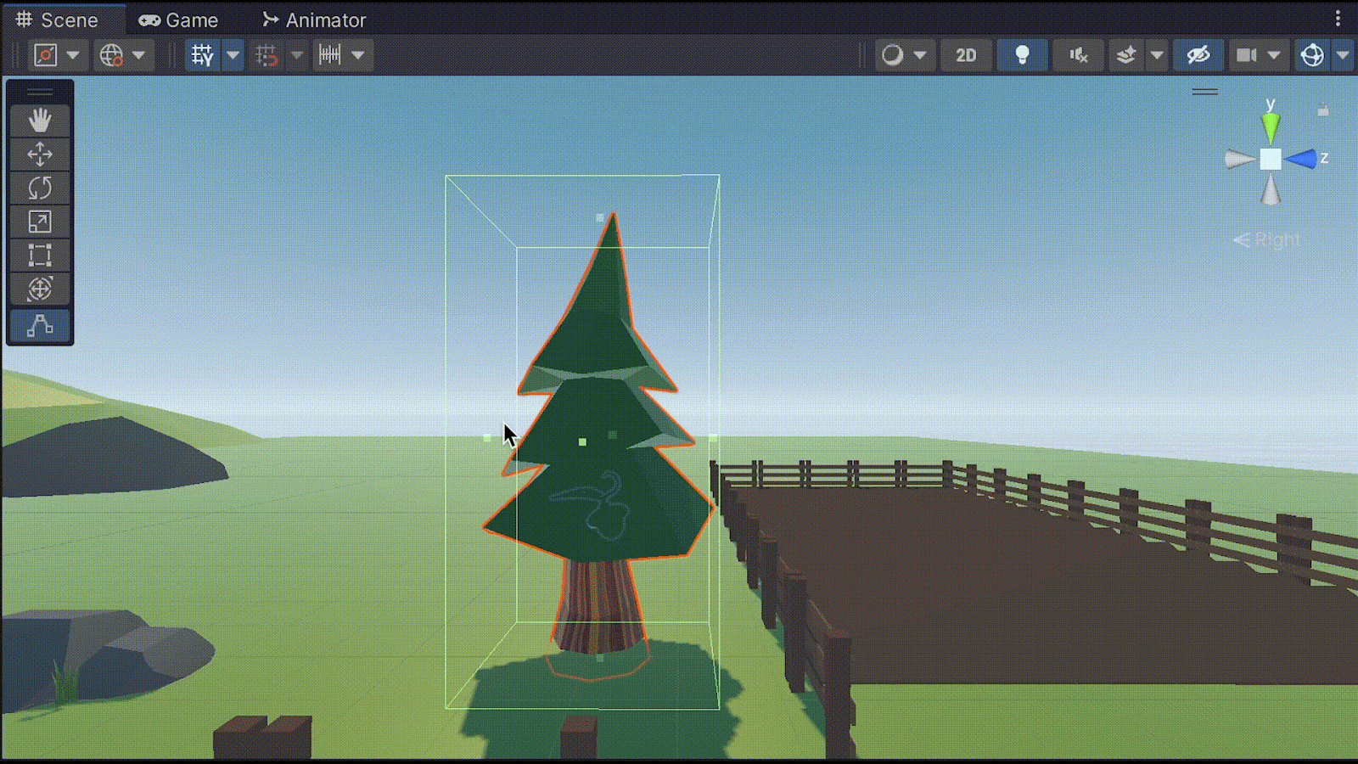Expand the draw mode shading dropdown
The image size is (1358, 764).
coord(919,55)
